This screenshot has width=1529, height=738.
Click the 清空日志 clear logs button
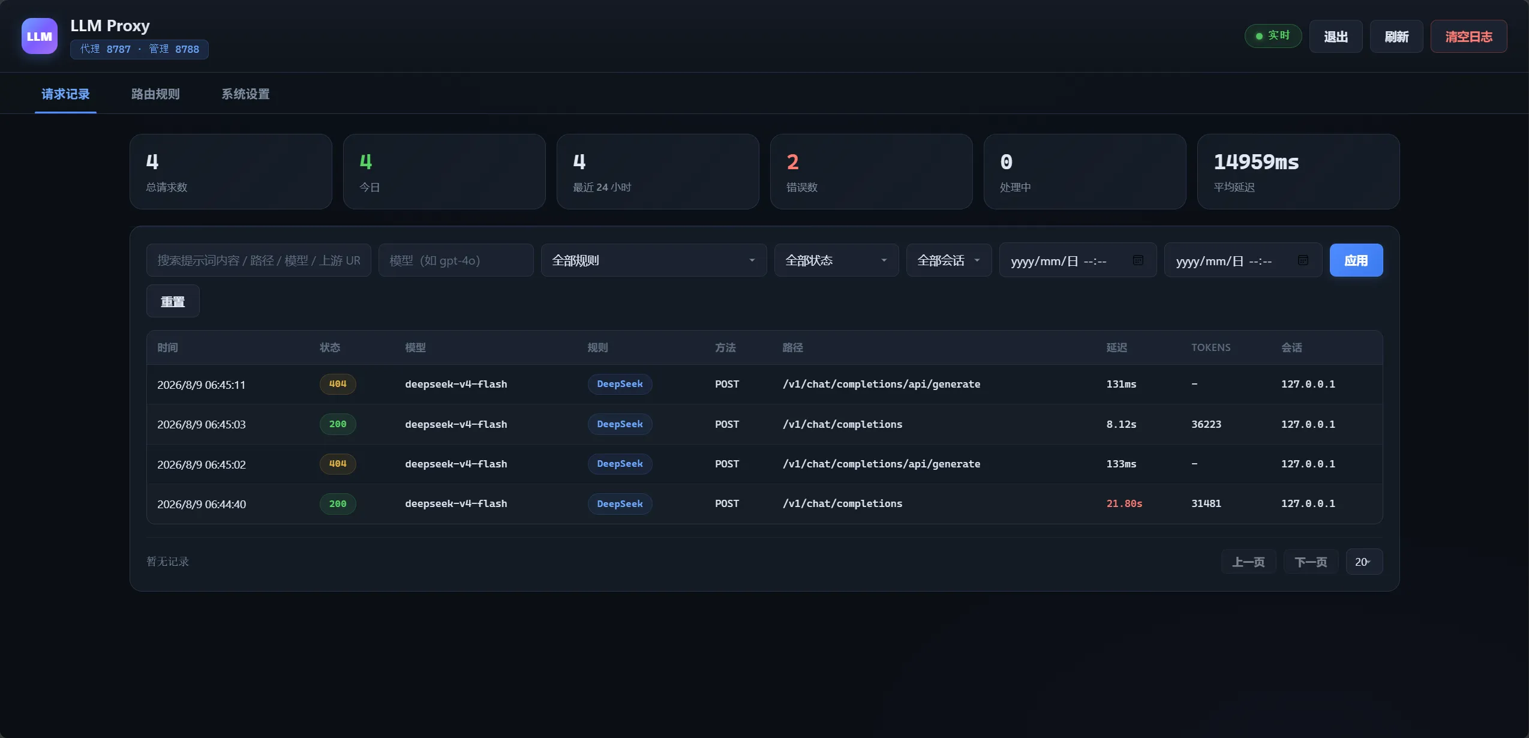click(1468, 37)
